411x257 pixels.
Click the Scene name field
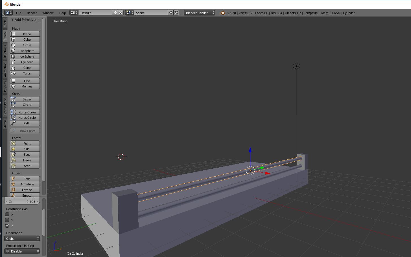(x=151, y=13)
